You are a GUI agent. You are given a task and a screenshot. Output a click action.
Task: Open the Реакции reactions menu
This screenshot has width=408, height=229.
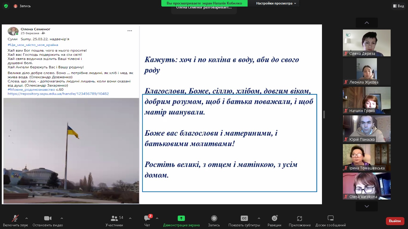pyautogui.click(x=274, y=221)
